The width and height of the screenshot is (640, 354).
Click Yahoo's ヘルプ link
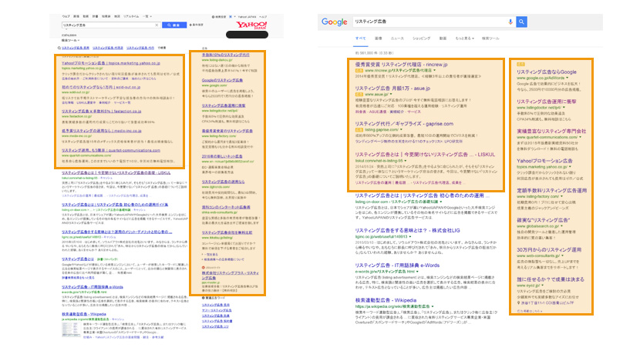pos(263,17)
